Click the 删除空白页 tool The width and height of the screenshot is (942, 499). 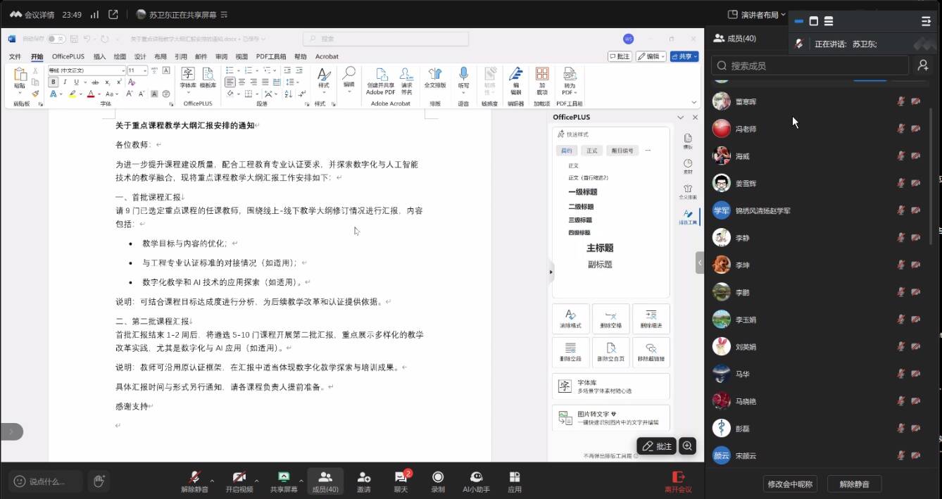tap(610, 351)
